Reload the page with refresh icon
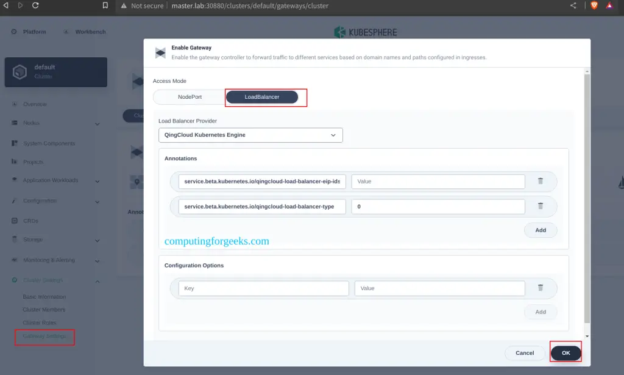624x375 pixels. point(35,5)
